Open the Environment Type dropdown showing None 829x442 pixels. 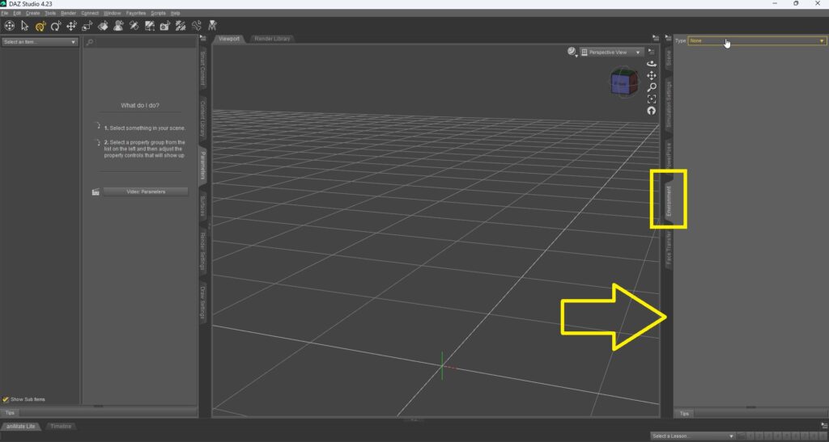point(757,40)
